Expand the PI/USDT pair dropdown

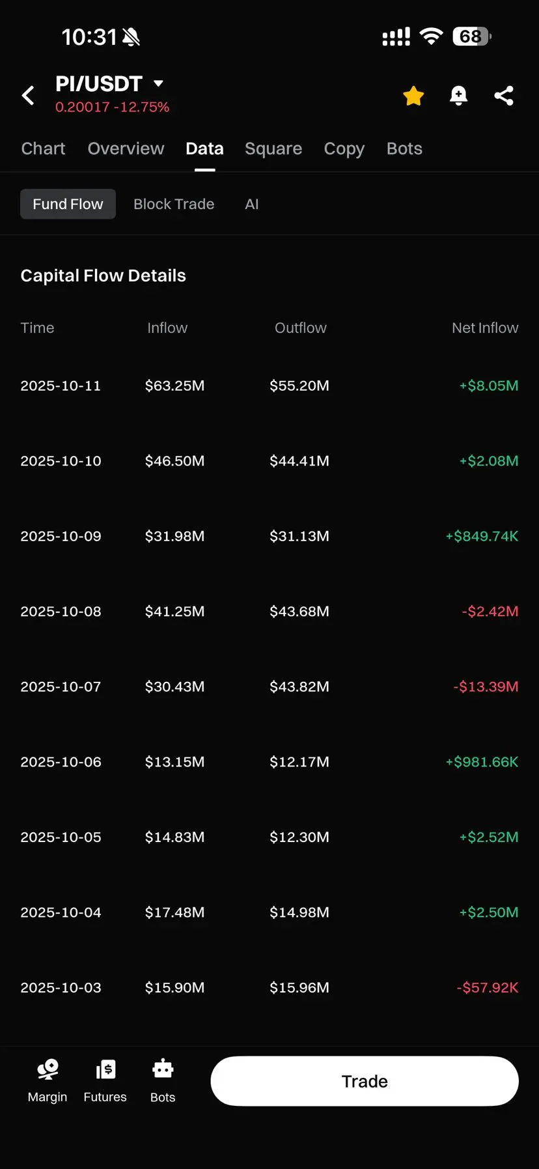coord(158,83)
